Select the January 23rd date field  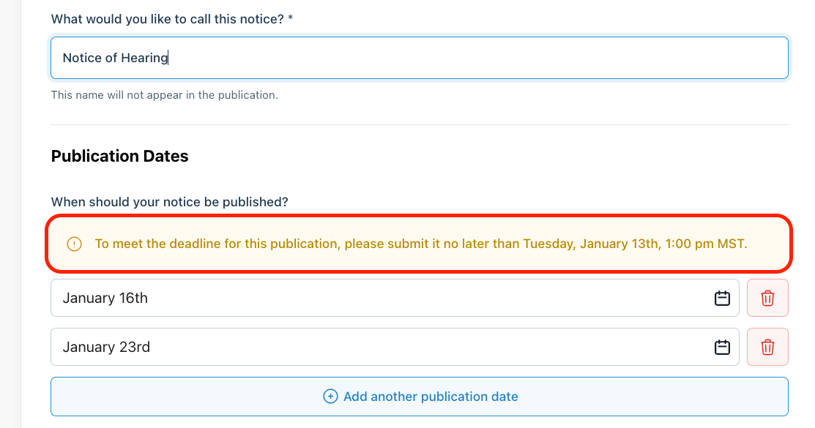point(366,347)
